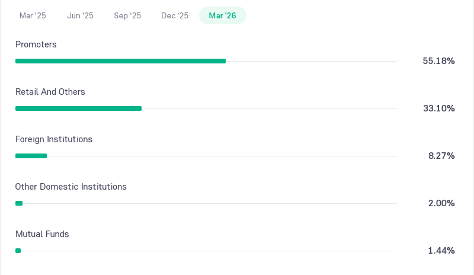Select the 1.44% mutual funds value
This screenshot has width=474, height=275.
pyautogui.click(x=441, y=251)
